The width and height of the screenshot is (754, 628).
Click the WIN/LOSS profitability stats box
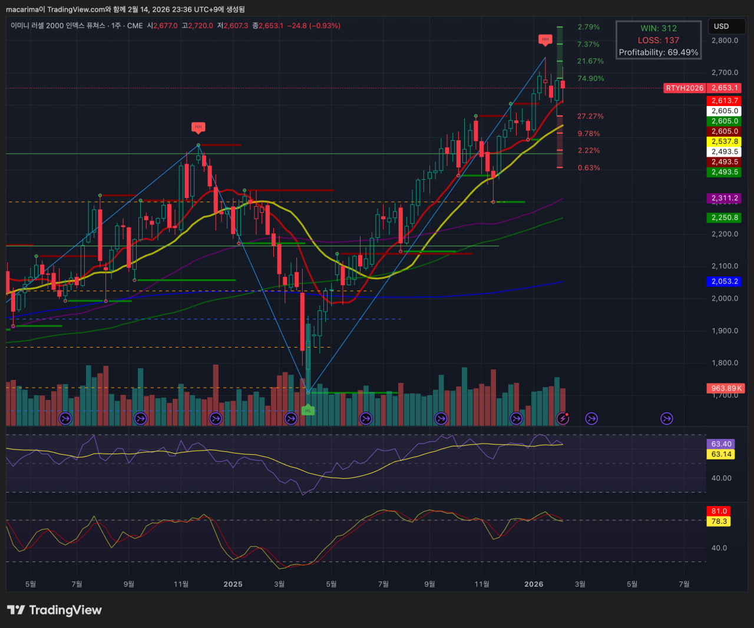[x=658, y=40]
